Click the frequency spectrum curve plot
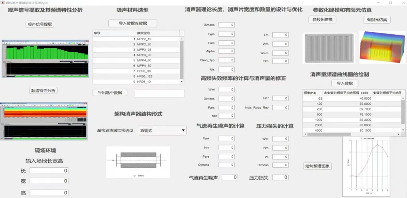407x198 pixels. pyautogui.click(x=366, y=167)
